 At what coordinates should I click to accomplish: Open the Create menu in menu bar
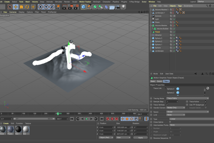click(7, 2)
